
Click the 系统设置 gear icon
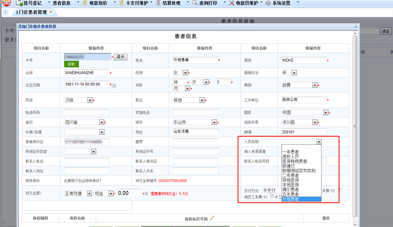coord(268,3)
